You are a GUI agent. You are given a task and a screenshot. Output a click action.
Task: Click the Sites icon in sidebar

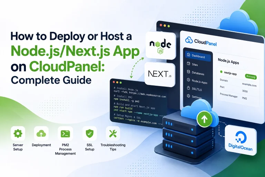coord(188,64)
